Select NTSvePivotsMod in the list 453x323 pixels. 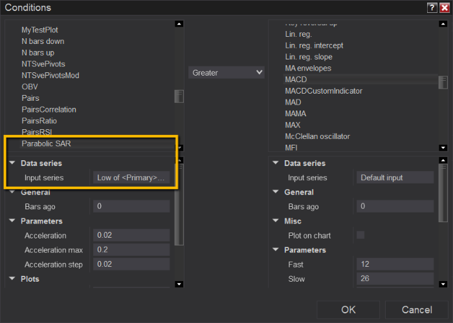click(x=50, y=76)
